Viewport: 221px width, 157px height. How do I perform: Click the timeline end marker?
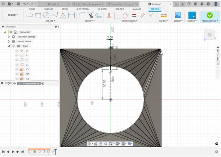(56, 152)
